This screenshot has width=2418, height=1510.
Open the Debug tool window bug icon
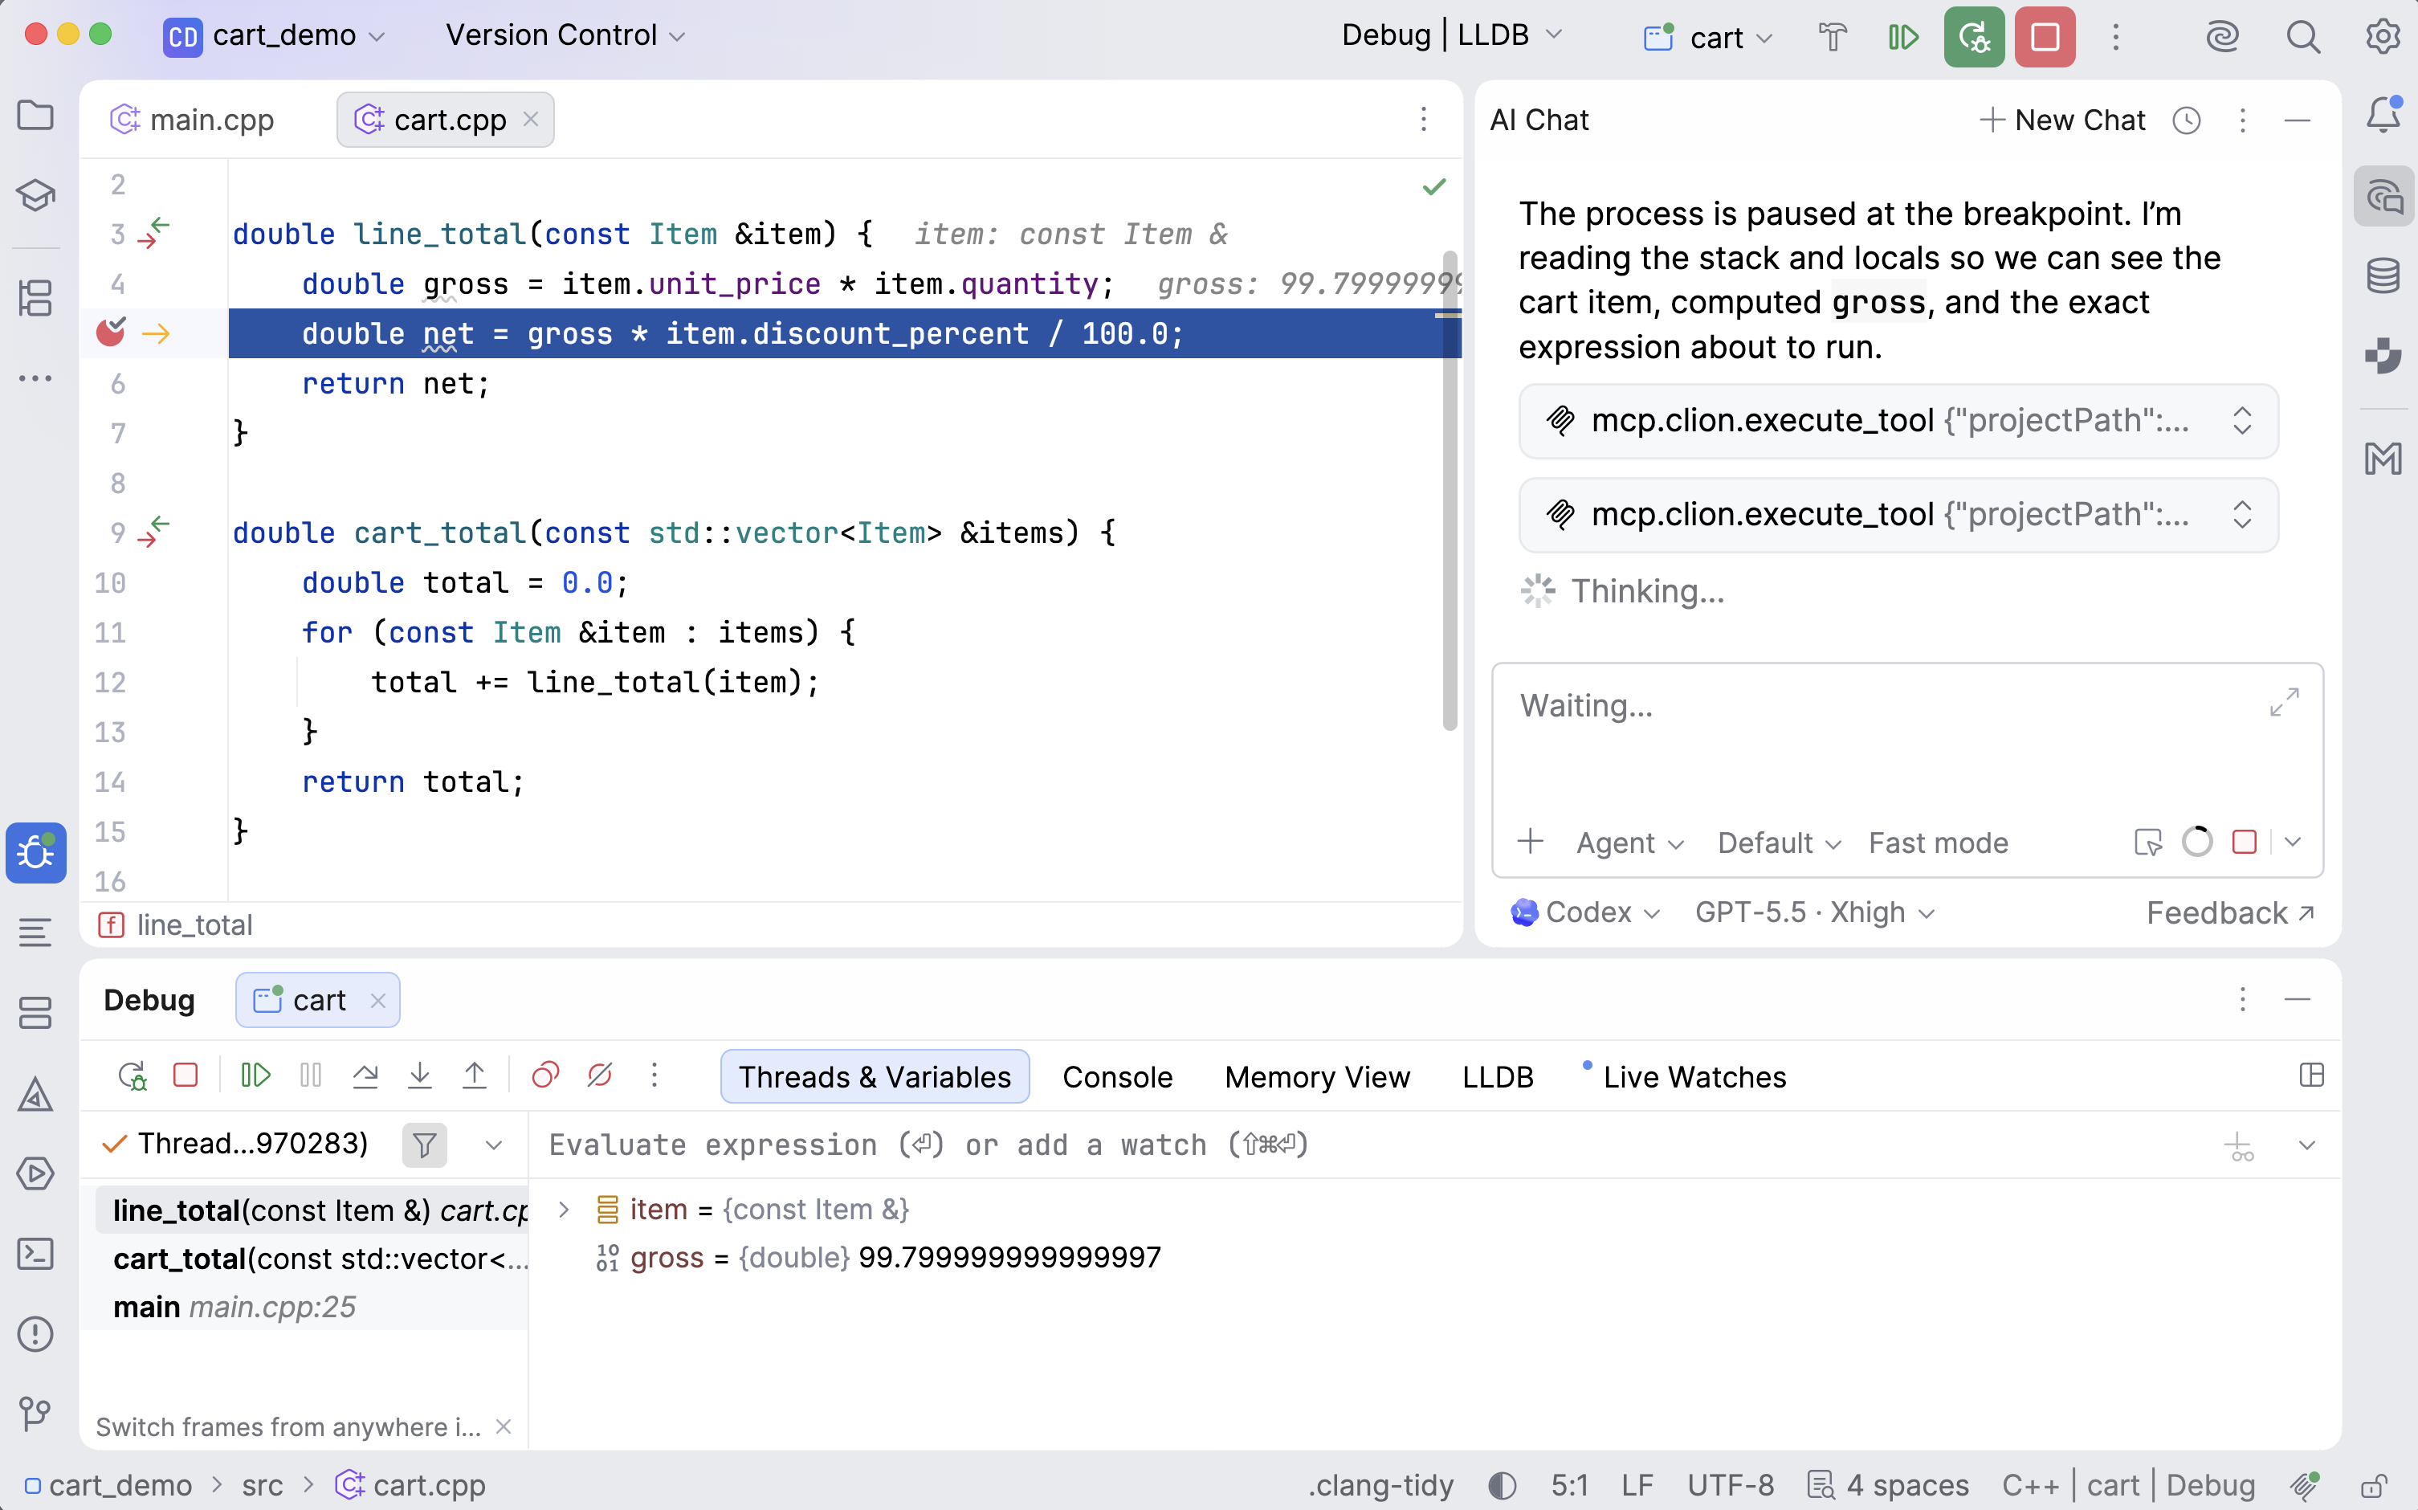36,852
